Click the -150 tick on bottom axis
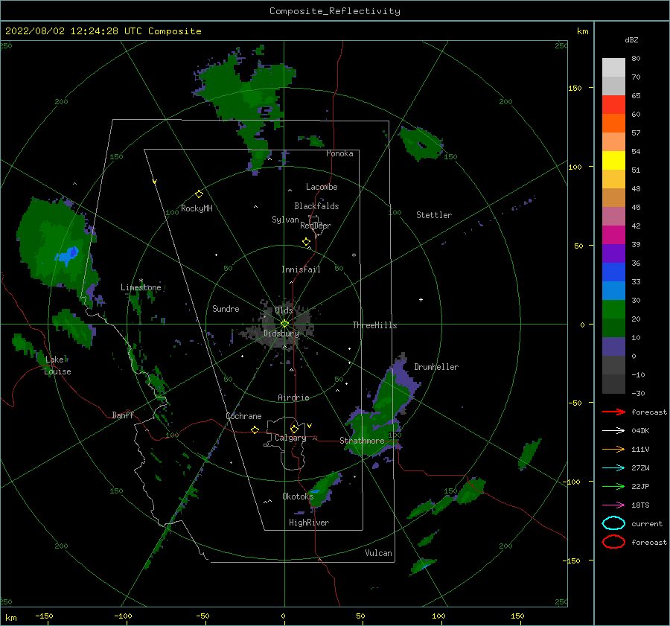 click(x=44, y=616)
